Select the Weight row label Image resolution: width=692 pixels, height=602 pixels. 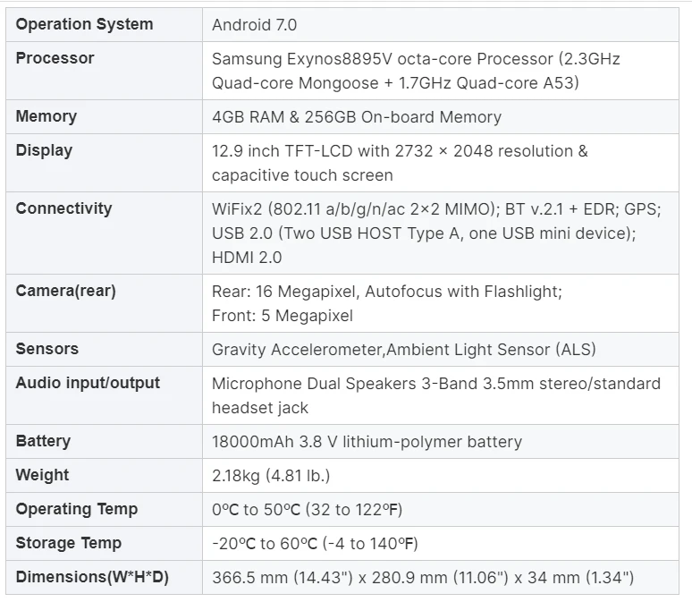[x=42, y=475]
